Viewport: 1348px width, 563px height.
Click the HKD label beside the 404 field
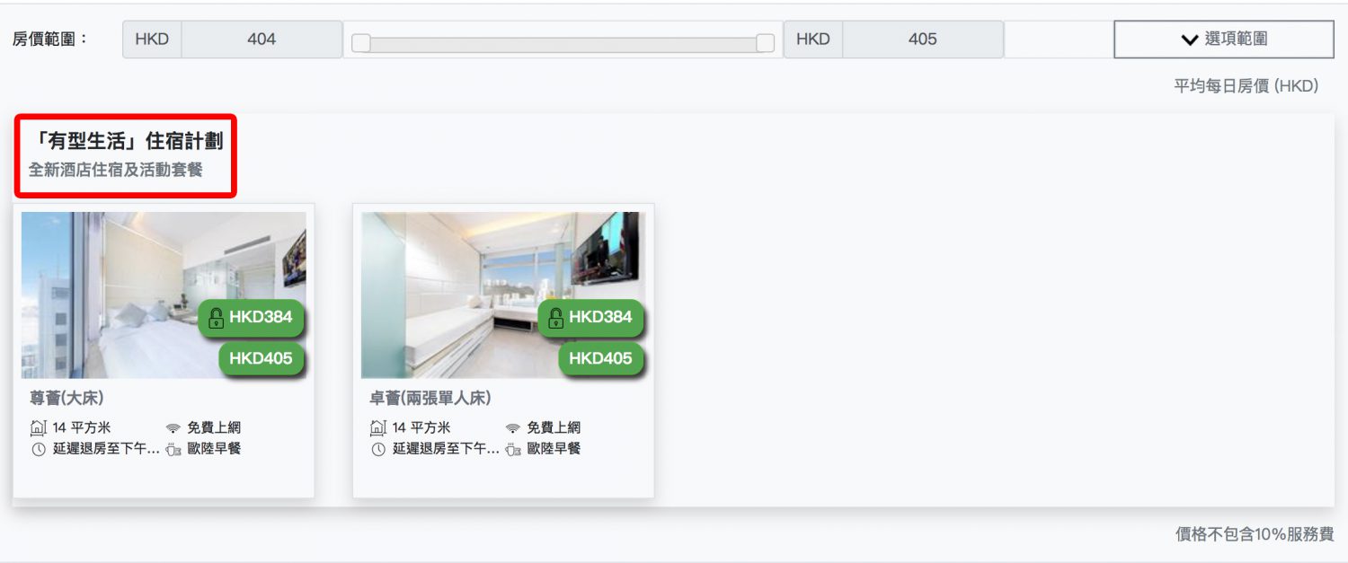click(152, 40)
